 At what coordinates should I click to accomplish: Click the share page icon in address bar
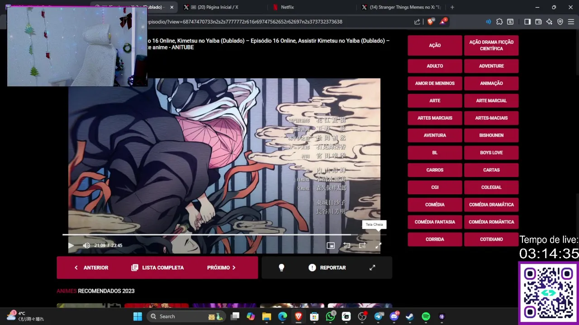point(417,22)
